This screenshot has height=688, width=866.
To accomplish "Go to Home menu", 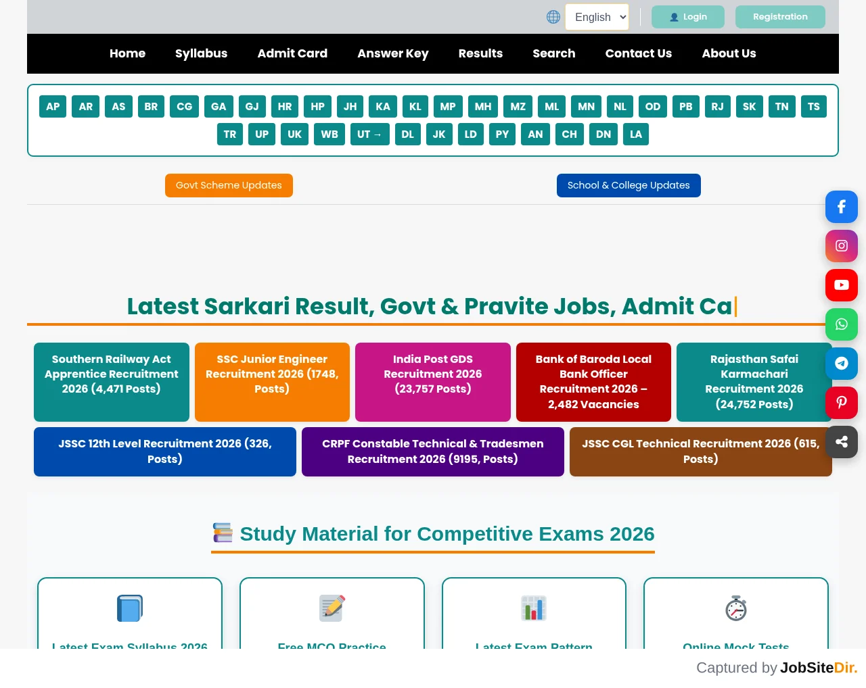I will click(x=127, y=53).
